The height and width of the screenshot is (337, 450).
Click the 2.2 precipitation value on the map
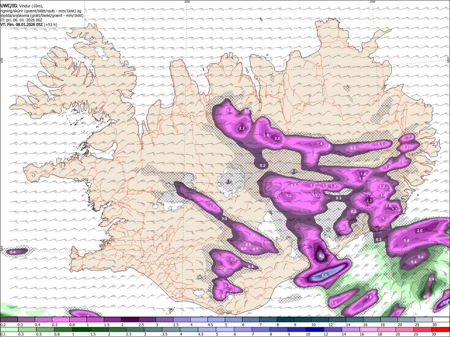click(242, 128)
